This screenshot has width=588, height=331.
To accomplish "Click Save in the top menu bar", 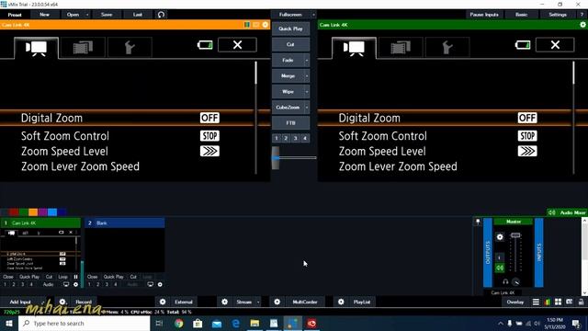I will click(107, 15).
